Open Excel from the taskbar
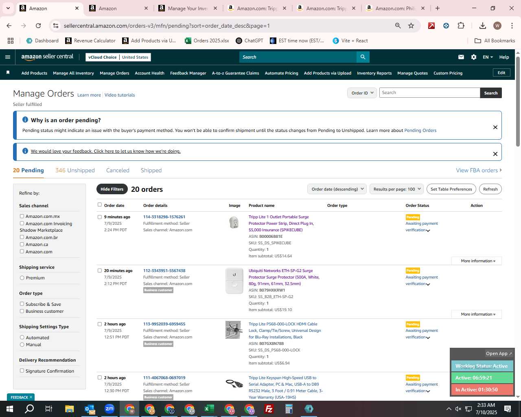Screen dimensions: 521x417 pos(209,409)
